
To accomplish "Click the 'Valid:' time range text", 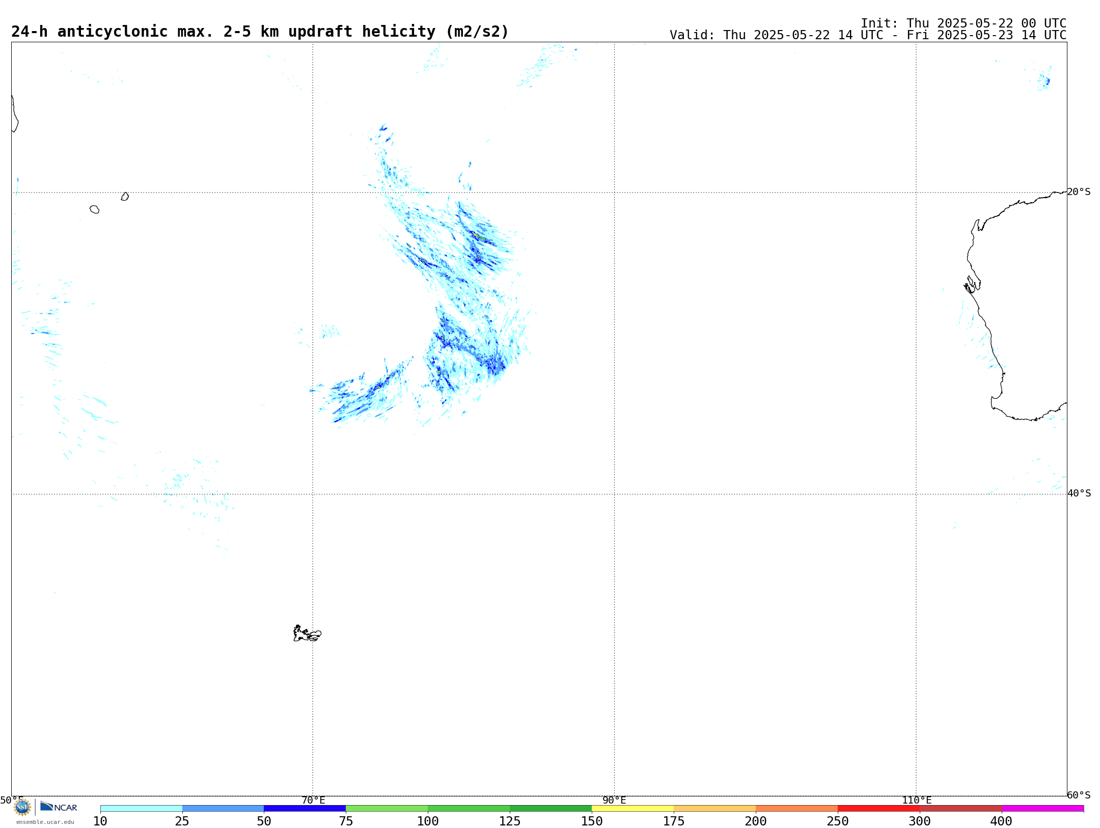I will tap(868, 35).
